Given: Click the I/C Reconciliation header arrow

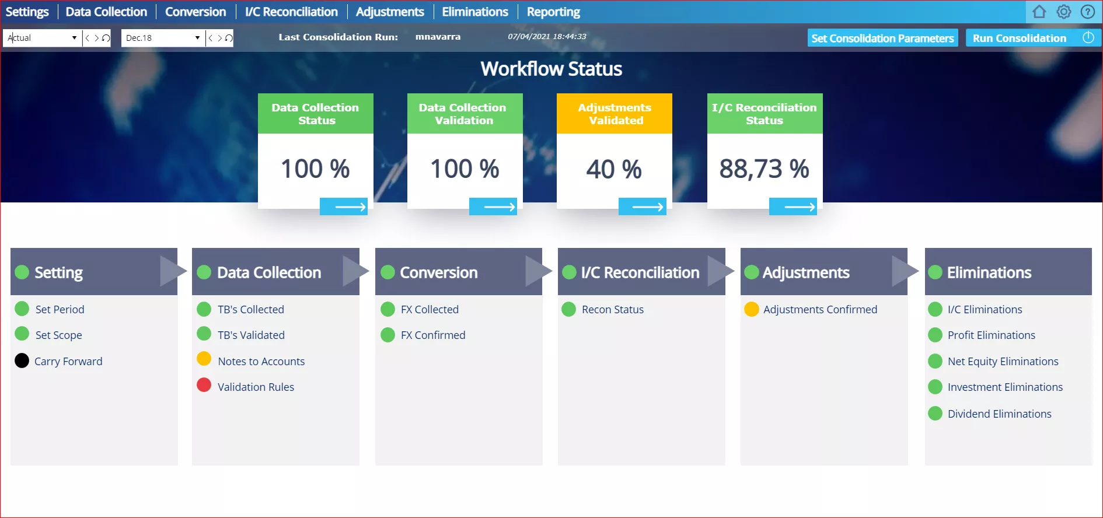Looking at the screenshot, I should tap(721, 271).
